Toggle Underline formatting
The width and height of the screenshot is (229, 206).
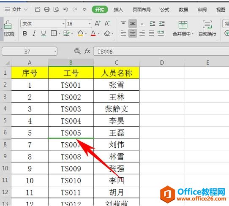(x=44, y=33)
